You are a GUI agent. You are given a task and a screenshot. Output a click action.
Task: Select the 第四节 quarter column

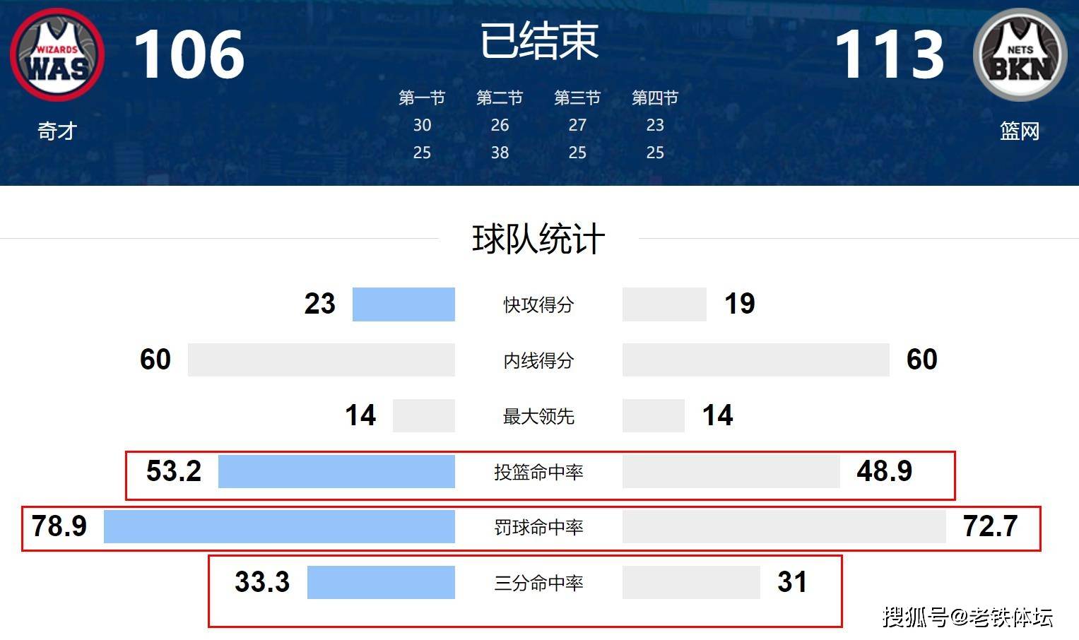(655, 125)
